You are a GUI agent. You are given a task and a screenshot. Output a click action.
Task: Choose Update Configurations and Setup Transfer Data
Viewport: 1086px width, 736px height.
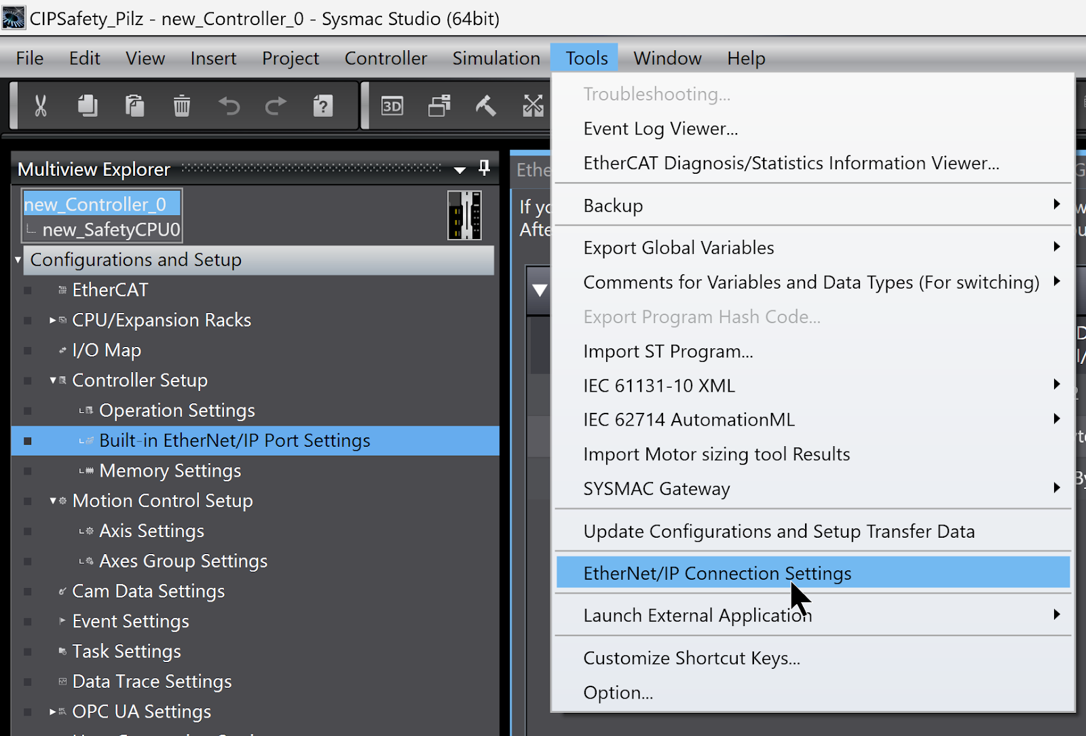pyautogui.click(x=813, y=531)
